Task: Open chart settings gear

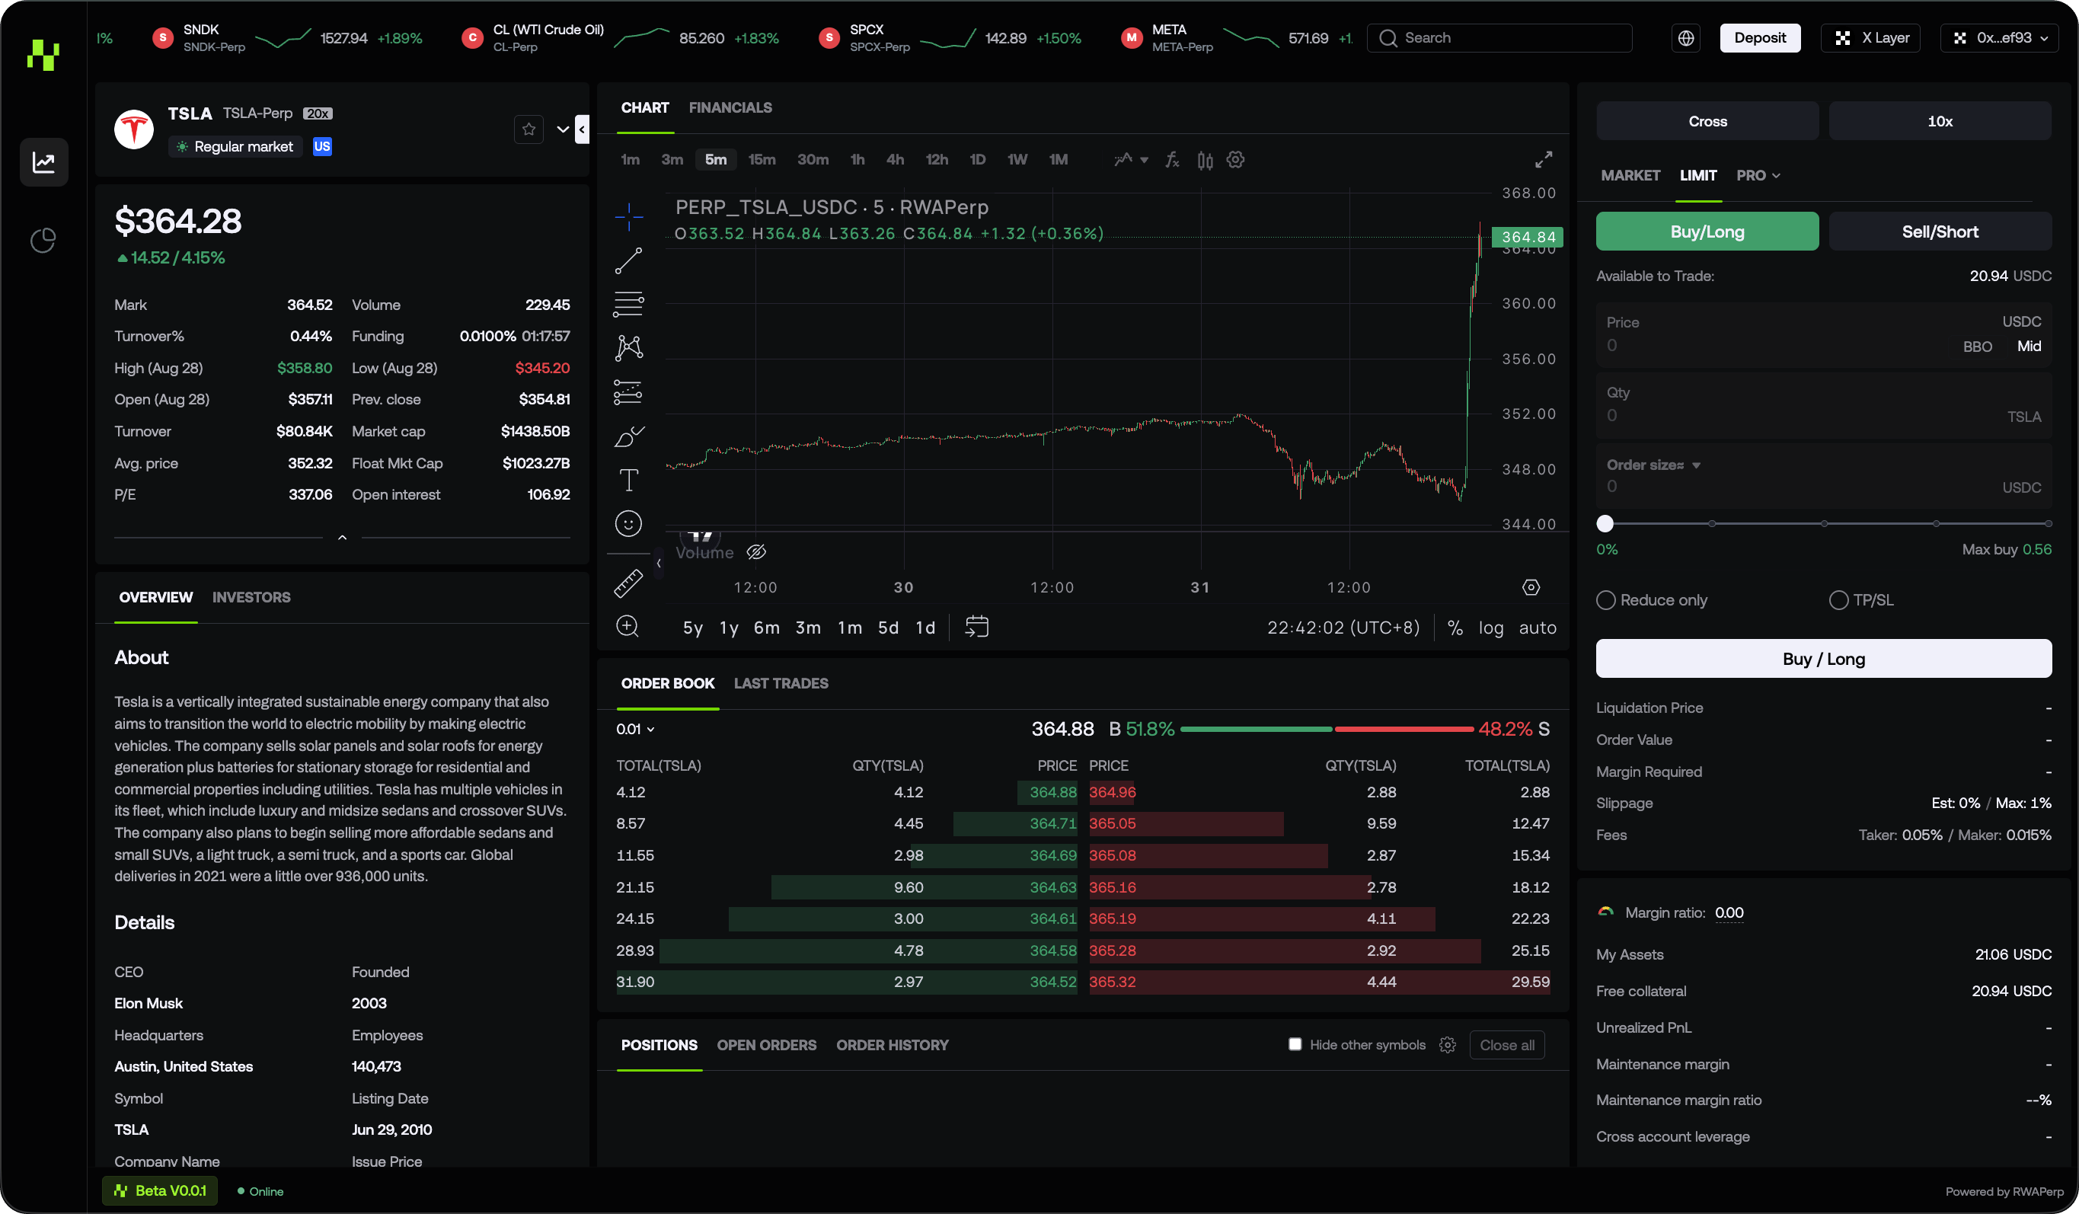Action: 1235,160
